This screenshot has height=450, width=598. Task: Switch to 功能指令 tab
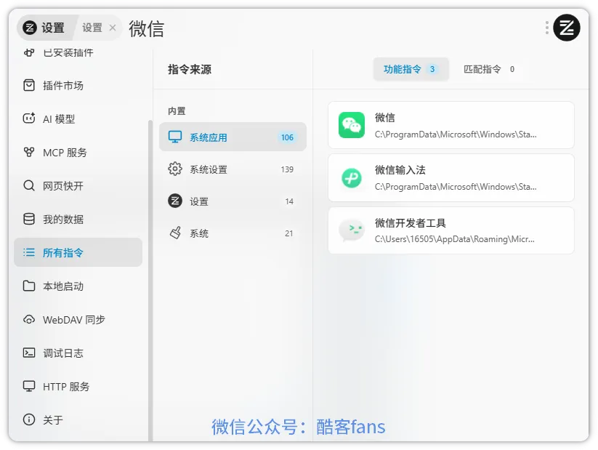(411, 69)
